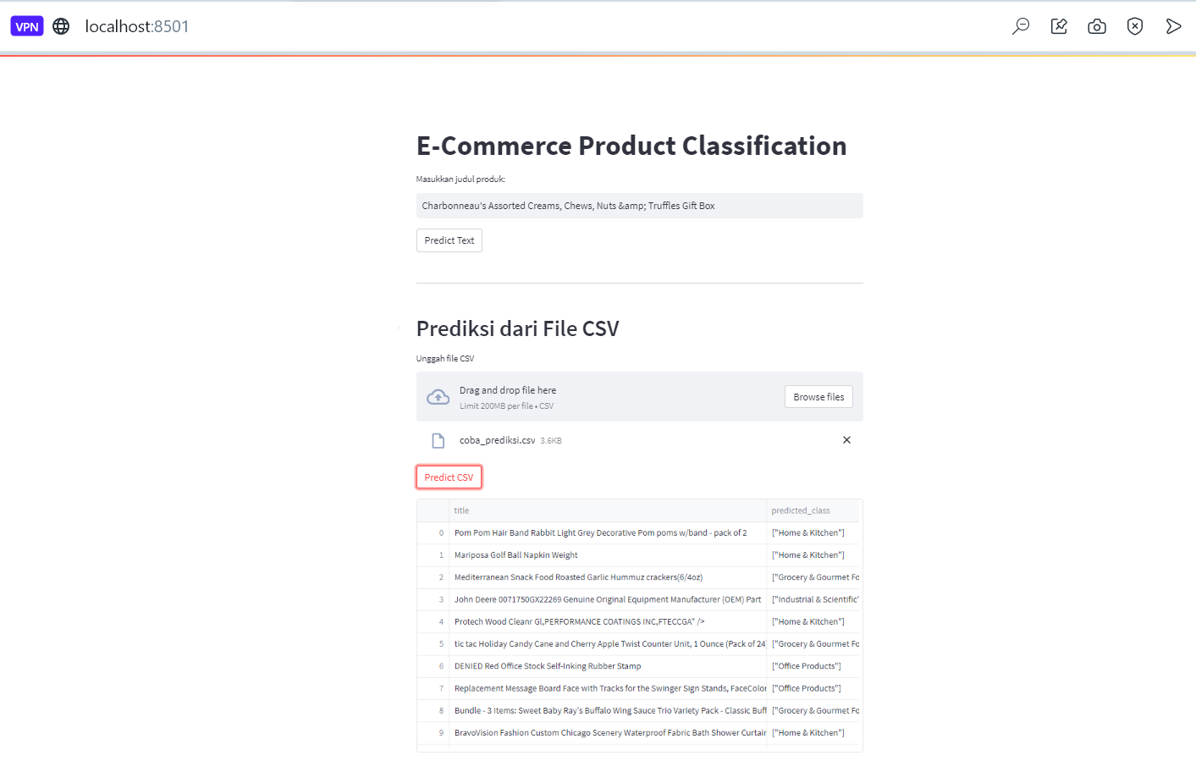
Task: Open the ad blocker shield icon
Action: pyautogui.click(x=1135, y=26)
